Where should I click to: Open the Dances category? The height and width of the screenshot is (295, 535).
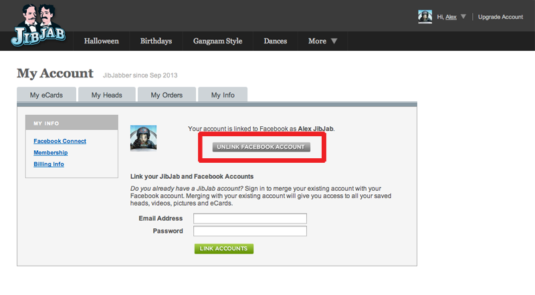276,41
